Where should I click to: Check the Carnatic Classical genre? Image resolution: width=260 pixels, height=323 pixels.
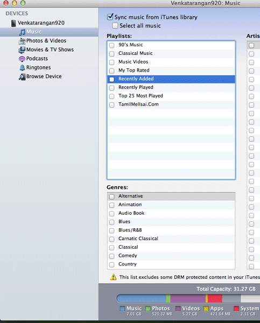click(111, 239)
